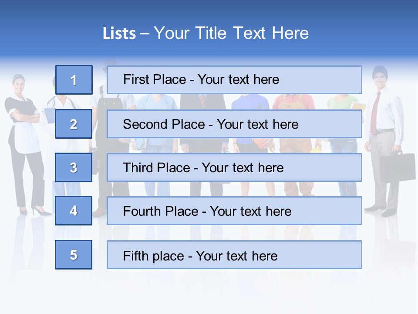Click the "Fifth place" text bar
The height and width of the screenshot is (314, 418).
(234, 255)
